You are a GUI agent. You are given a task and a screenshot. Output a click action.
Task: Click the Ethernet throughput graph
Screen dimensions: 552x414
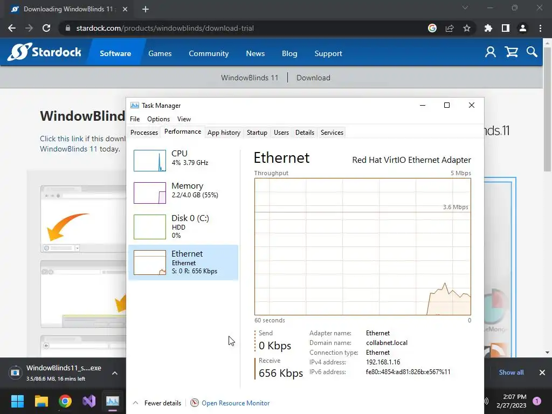[x=363, y=247]
